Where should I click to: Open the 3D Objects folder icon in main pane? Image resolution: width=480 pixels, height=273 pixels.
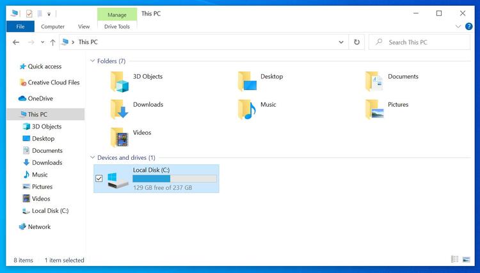pos(120,82)
